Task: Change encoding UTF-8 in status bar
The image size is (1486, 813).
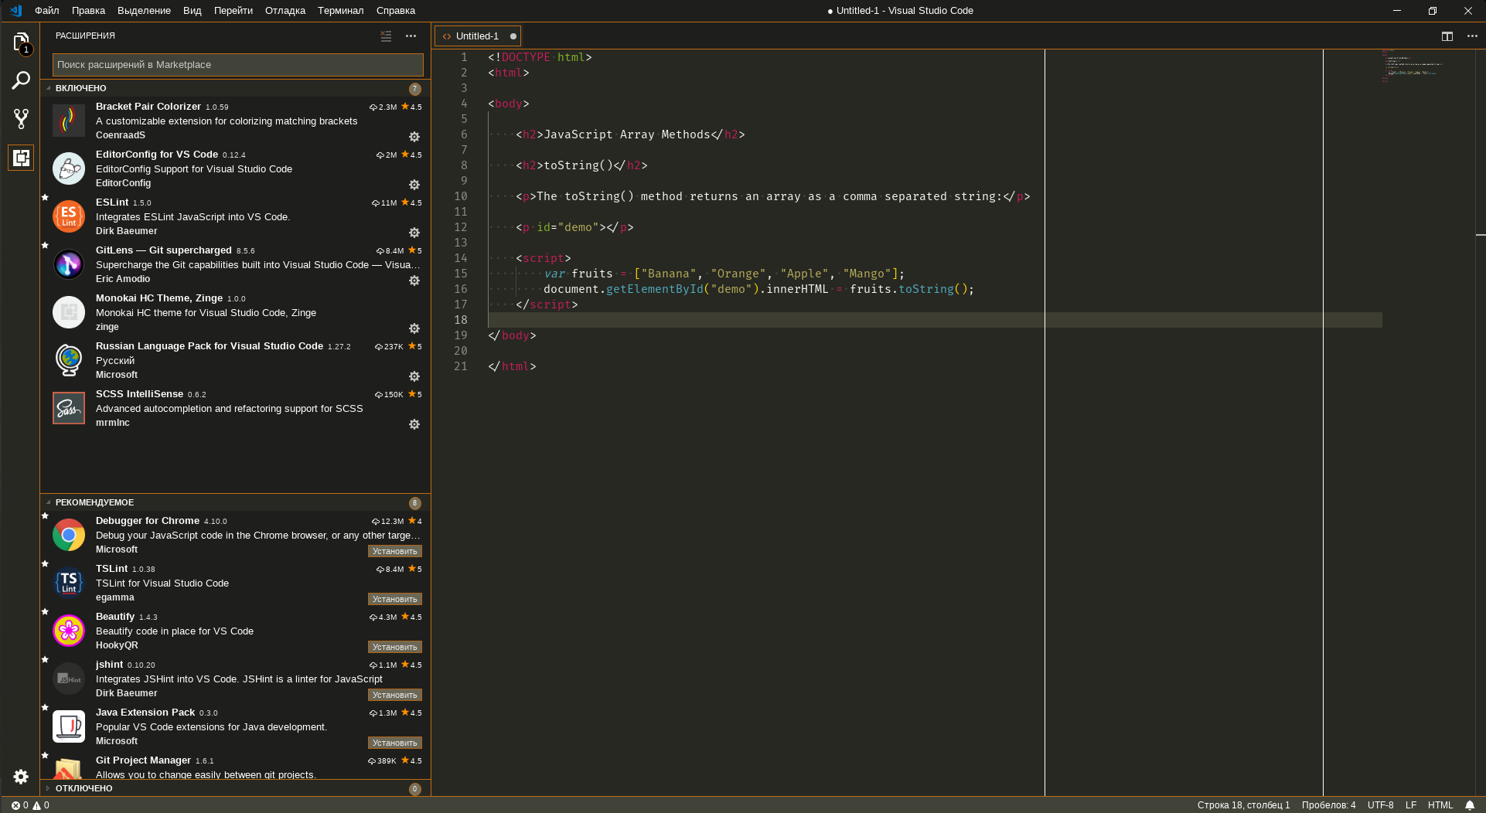Action: pos(1380,805)
